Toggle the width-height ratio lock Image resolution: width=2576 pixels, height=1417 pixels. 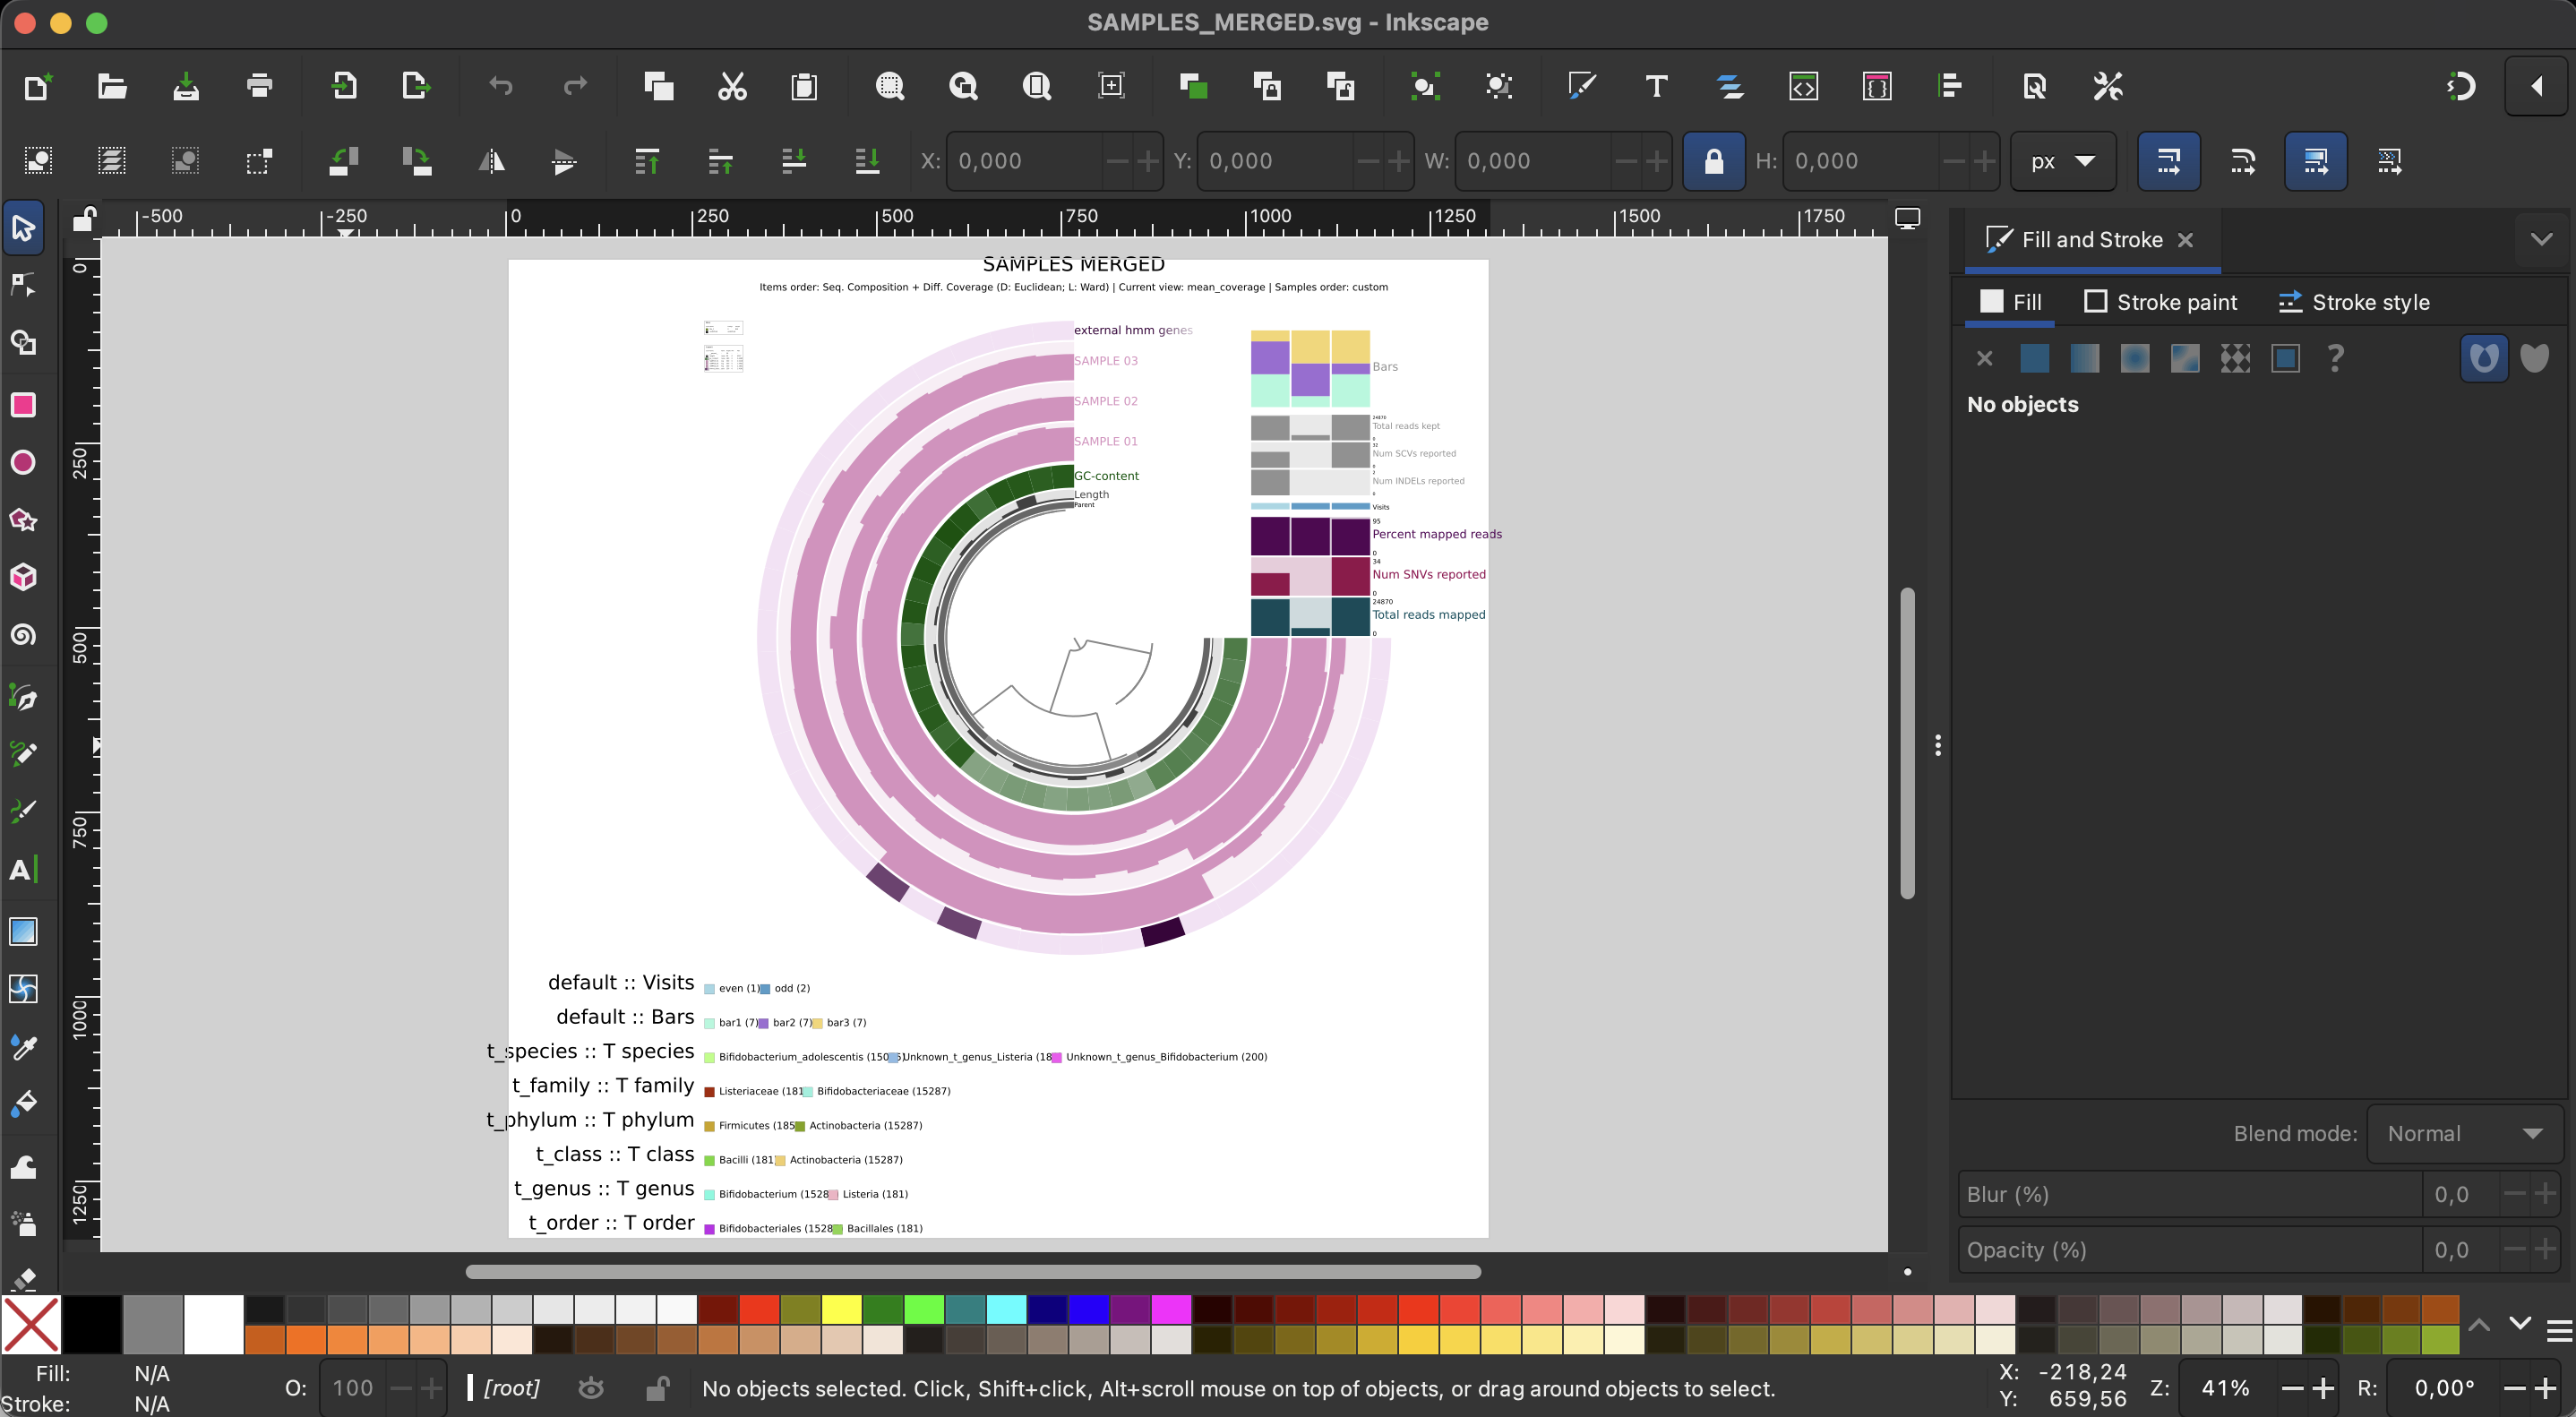coord(1713,161)
